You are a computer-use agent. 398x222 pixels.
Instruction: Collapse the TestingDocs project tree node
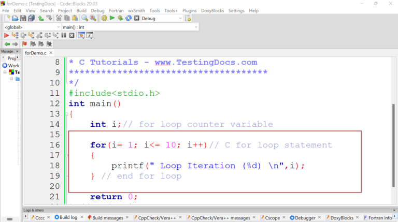click(x=5, y=72)
